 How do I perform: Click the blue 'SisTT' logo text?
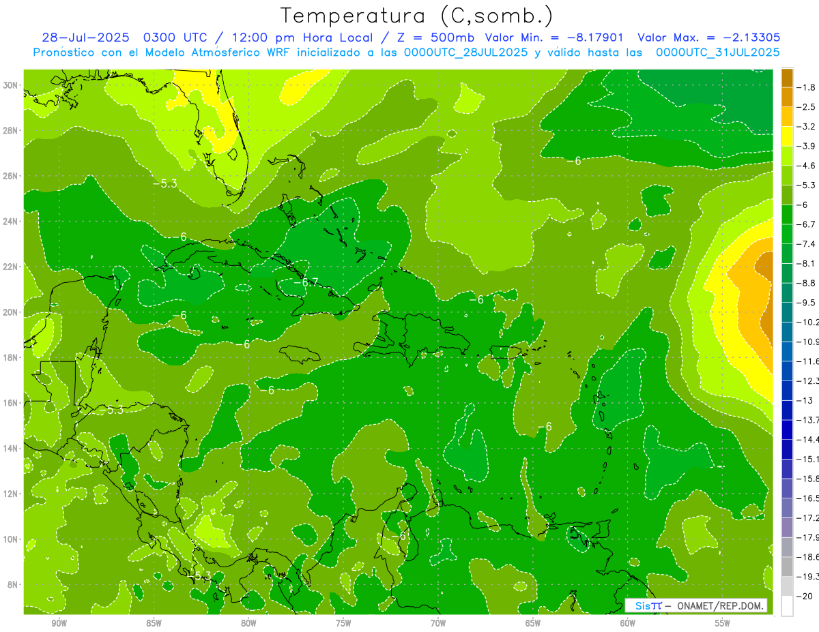pos(648,605)
